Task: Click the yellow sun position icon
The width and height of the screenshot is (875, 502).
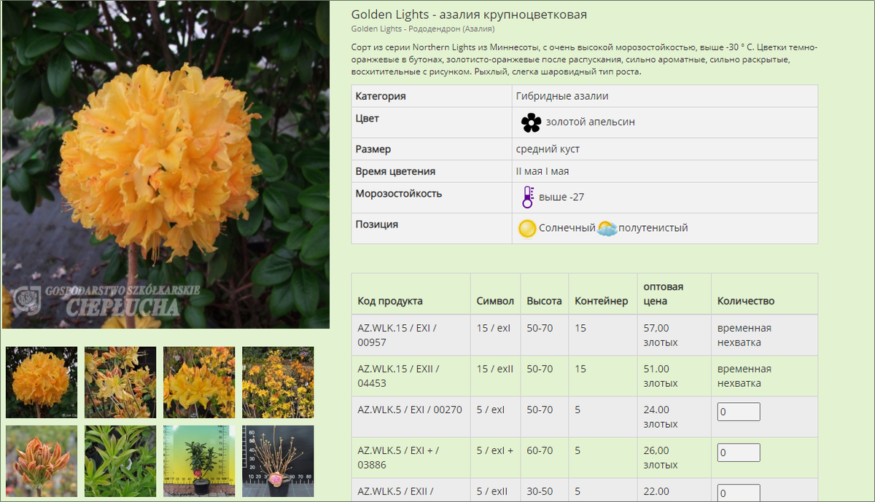Action: (x=527, y=228)
